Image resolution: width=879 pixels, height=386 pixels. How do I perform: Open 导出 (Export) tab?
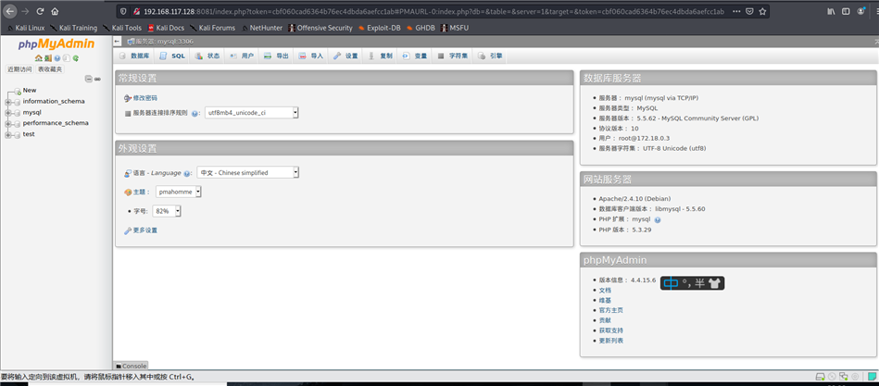276,56
